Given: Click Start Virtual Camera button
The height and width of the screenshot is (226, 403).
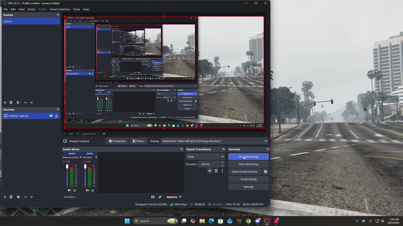Looking at the screenshot, I should click(245, 172).
